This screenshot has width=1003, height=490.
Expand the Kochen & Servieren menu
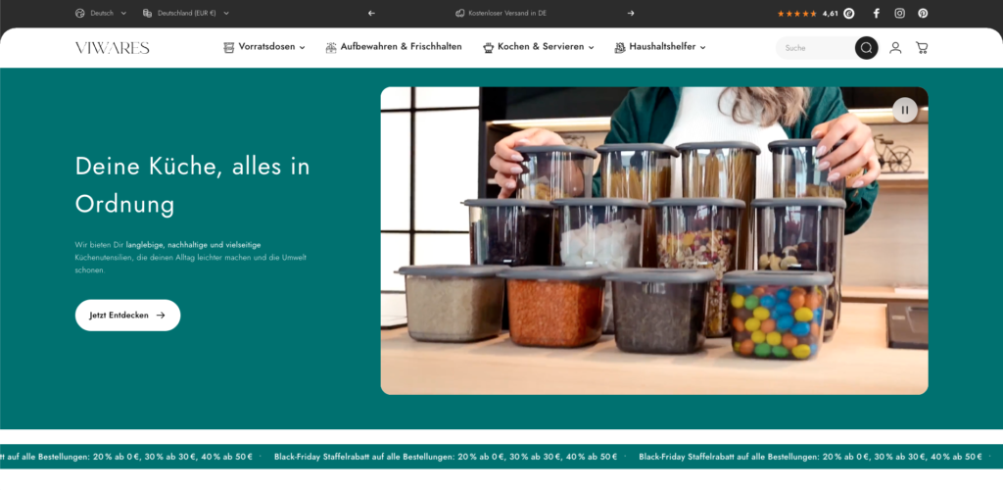(x=539, y=47)
